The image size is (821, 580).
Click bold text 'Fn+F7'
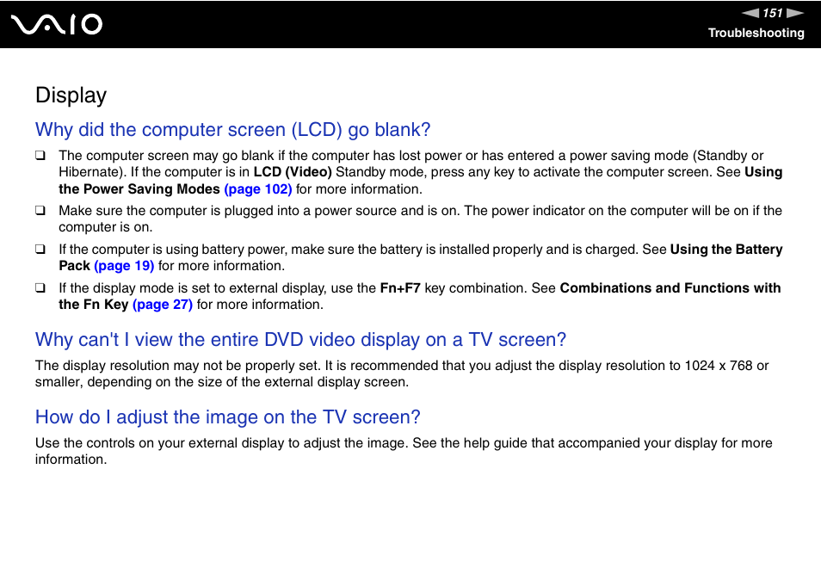click(400, 288)
